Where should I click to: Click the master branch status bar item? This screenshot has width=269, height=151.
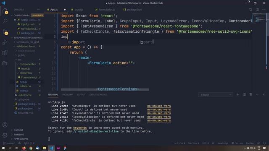coord(9,143)
